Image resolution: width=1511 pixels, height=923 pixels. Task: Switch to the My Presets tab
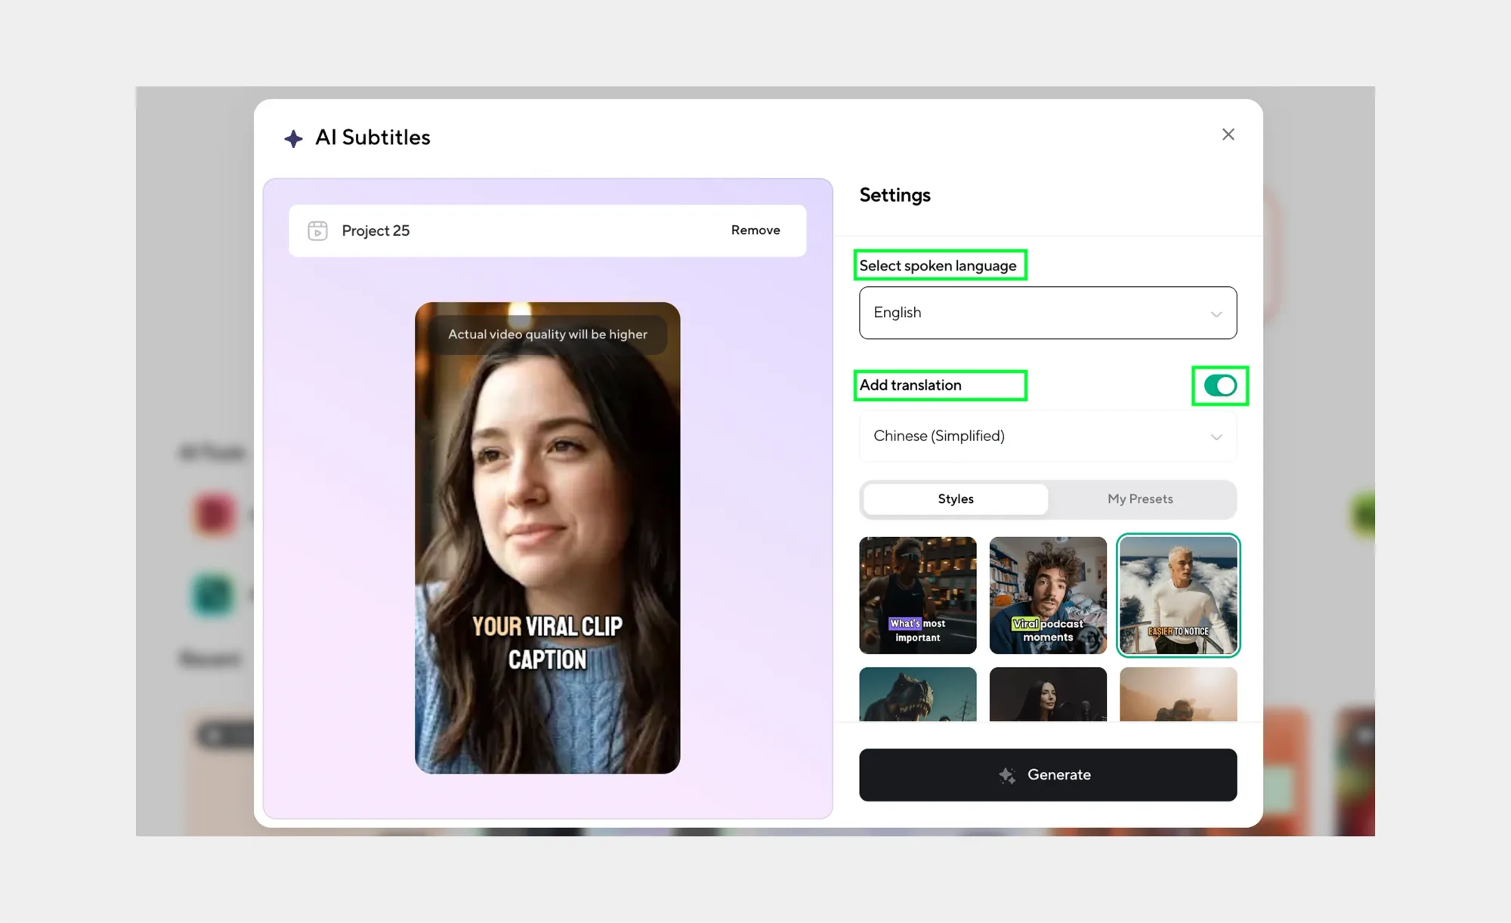(1139, 499)
